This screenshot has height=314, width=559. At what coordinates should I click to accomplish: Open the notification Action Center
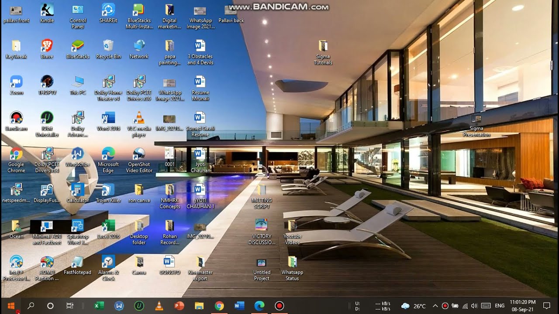[x=546, y=306]
